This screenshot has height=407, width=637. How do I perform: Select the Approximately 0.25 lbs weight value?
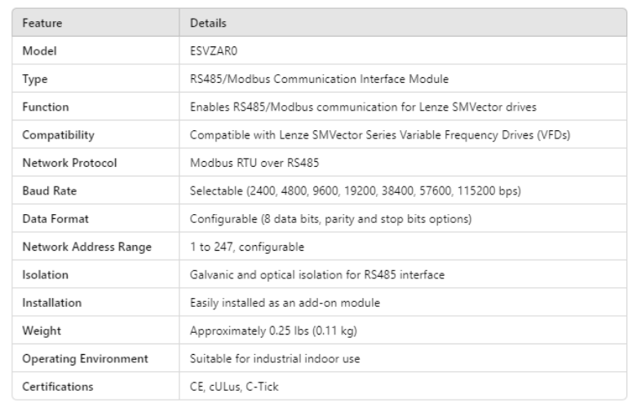click(x=273, y=330)
